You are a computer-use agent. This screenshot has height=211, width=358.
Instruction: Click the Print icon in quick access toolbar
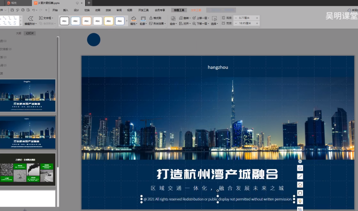(23, 10)
